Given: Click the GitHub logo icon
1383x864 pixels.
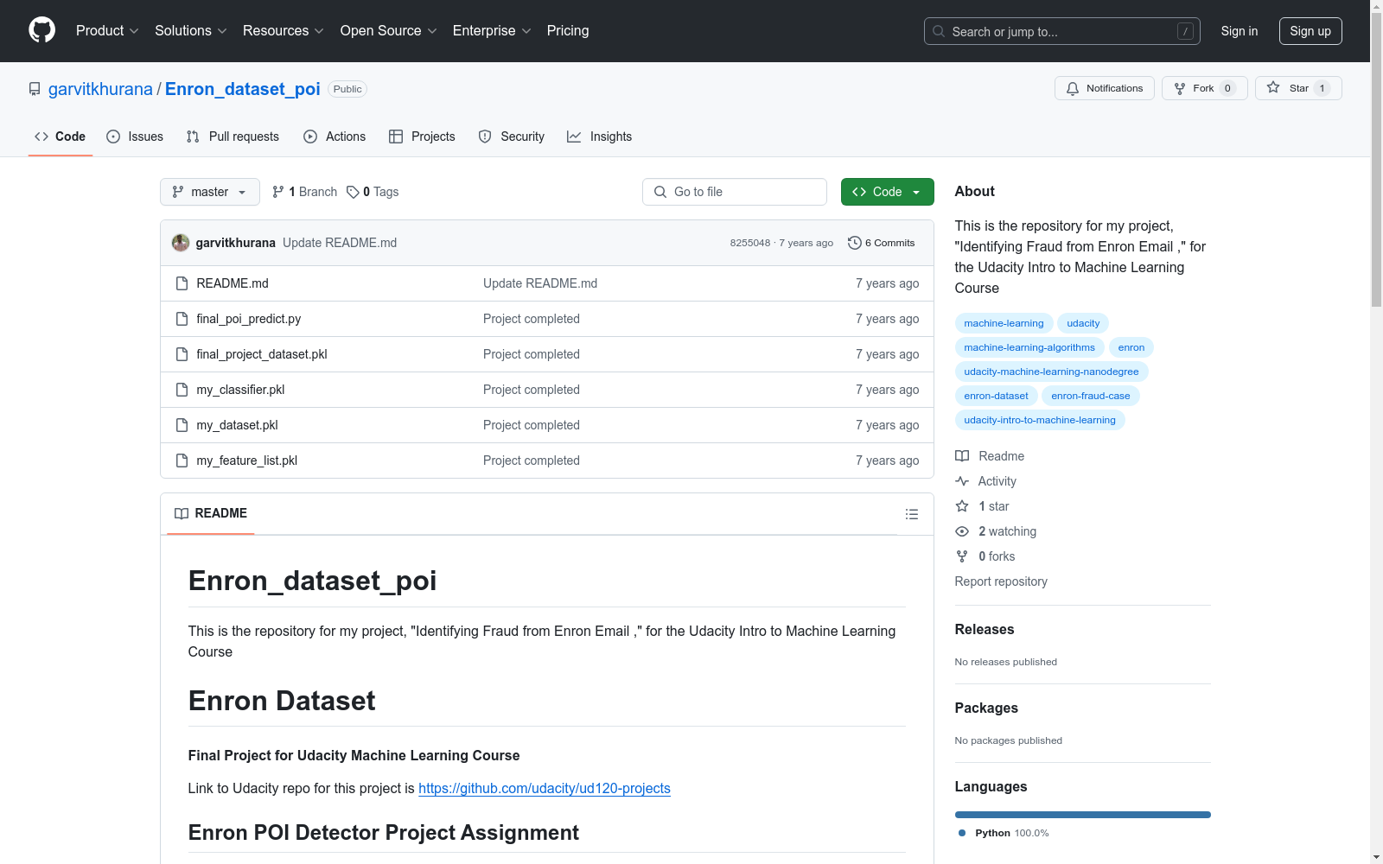Looking at the screenshot, I should click(41, 30).
